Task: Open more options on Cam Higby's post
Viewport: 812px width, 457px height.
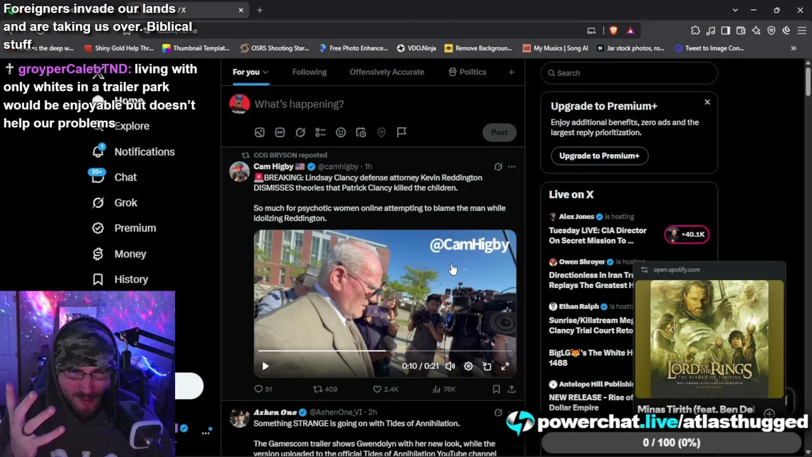Action: click(x=511, y=167)
